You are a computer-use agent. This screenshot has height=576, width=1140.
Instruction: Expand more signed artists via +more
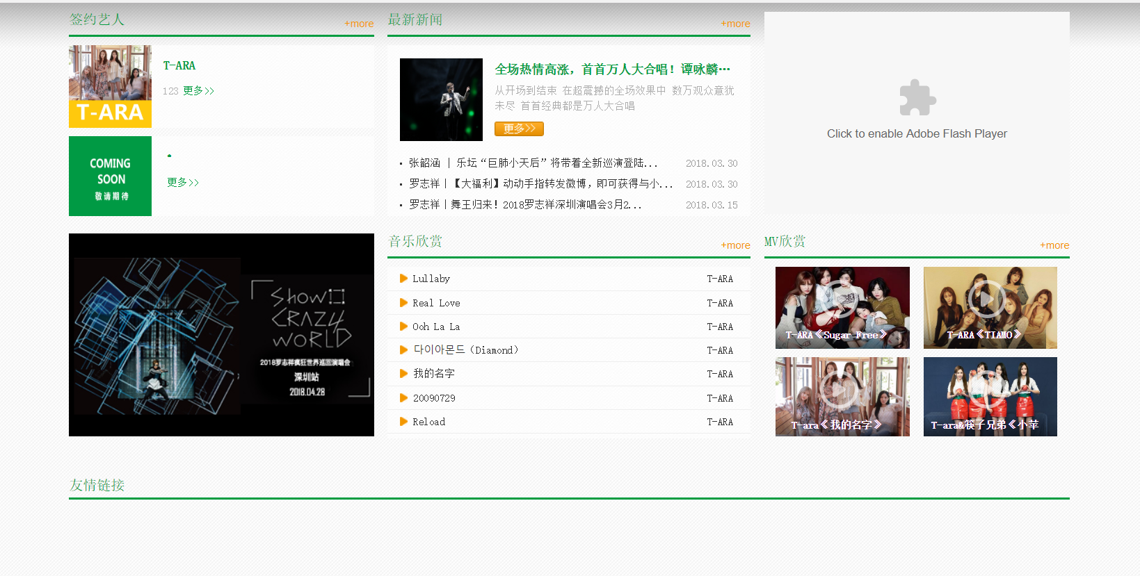[x=359, y=24]
